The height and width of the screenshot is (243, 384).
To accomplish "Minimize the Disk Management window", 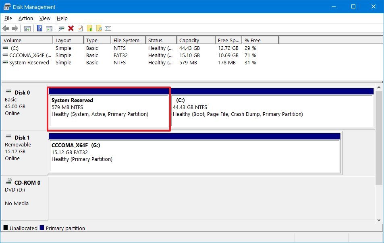I will pyautogui.click(x=334, y=6).
